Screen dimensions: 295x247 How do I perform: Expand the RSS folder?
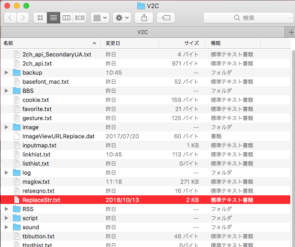[6, 209]
